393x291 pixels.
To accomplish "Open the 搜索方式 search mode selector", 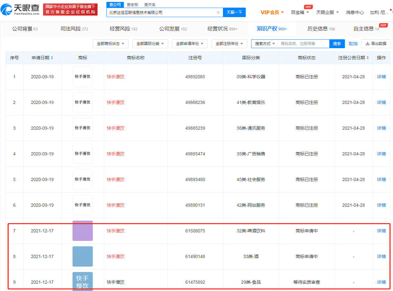I will [265, 44].
